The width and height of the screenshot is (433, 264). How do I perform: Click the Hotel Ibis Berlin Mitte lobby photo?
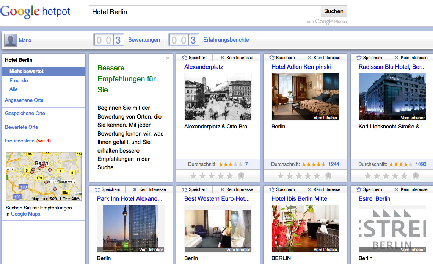pyautogui.click(x=305, y=229)
